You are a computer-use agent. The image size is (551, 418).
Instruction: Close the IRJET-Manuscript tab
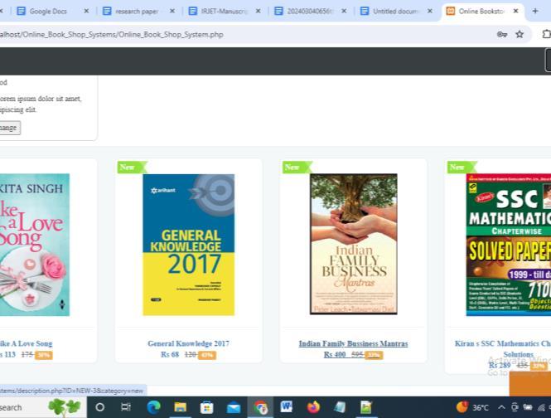click(258, 12)
